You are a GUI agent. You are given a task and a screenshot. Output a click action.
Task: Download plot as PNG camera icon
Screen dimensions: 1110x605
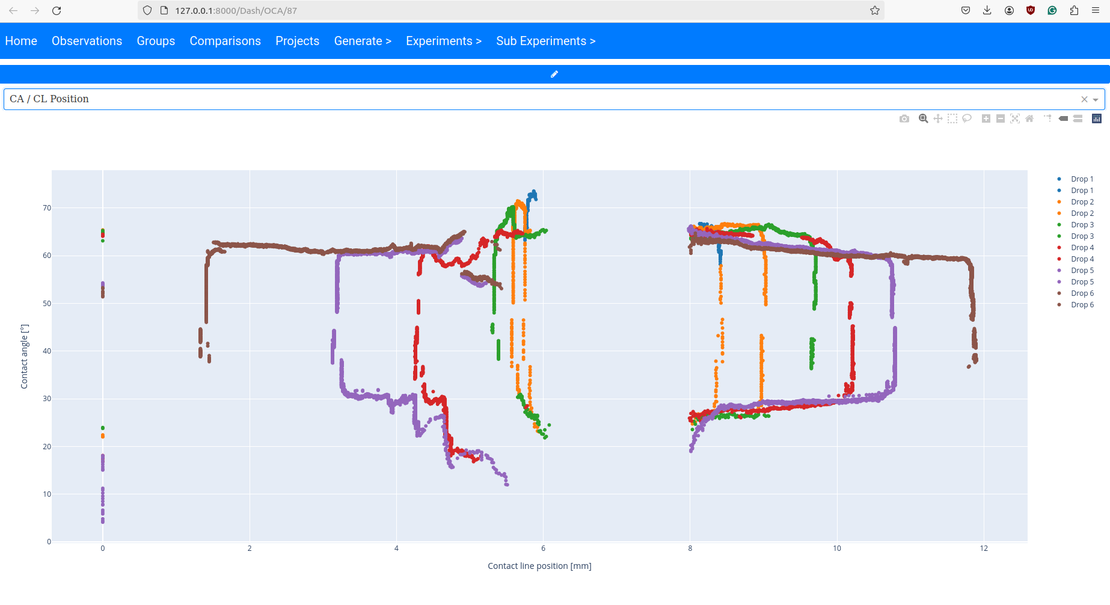[904, 118]
